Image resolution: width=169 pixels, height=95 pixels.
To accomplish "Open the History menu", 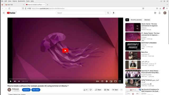I will coord(15,1).
